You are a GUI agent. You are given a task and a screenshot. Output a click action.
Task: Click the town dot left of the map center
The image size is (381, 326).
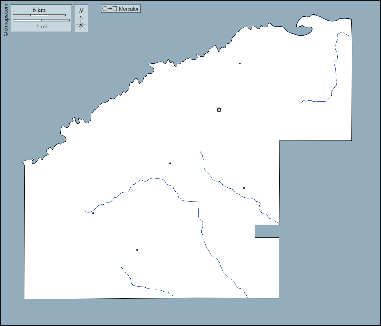coord(170,163)
